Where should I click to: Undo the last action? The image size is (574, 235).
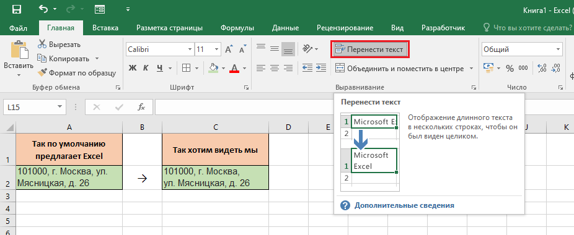pyautogui.click(x=43, y=9)
